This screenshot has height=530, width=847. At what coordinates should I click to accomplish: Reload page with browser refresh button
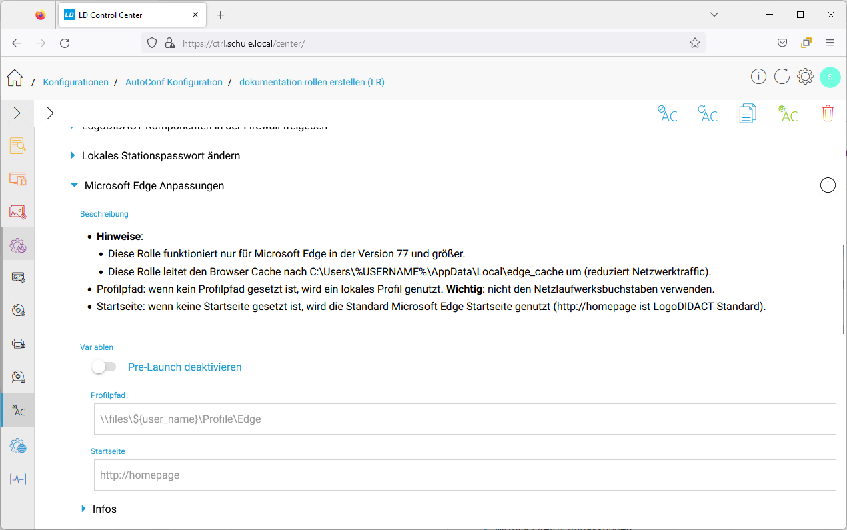tap(65, 43)
